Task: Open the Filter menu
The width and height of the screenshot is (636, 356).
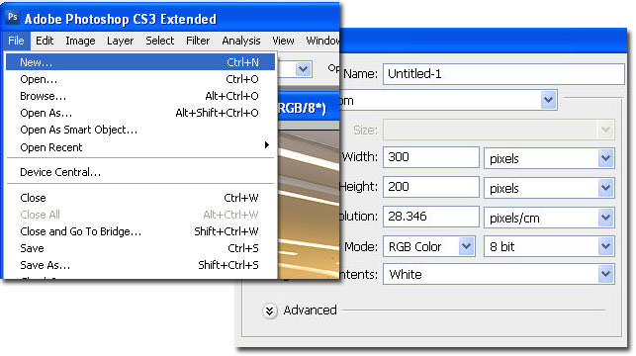Action: click(198, 41)
